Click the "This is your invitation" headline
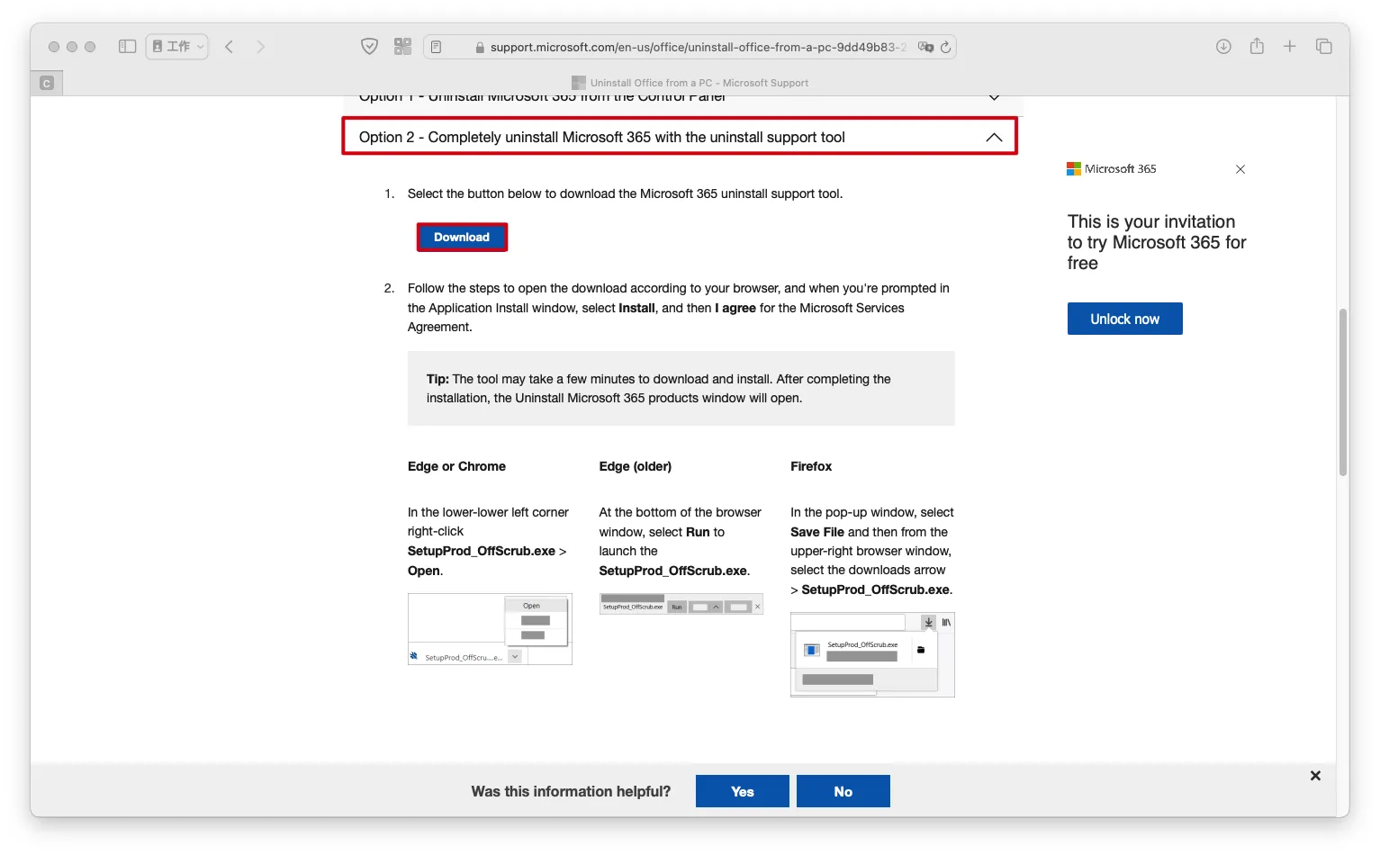Viewport: 1380px width, 855px height. pos(1157,242)
